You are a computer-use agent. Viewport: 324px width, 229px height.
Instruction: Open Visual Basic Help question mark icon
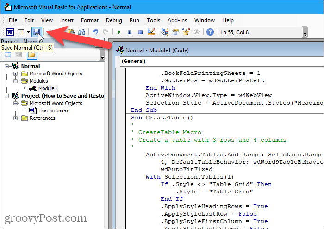210,32
